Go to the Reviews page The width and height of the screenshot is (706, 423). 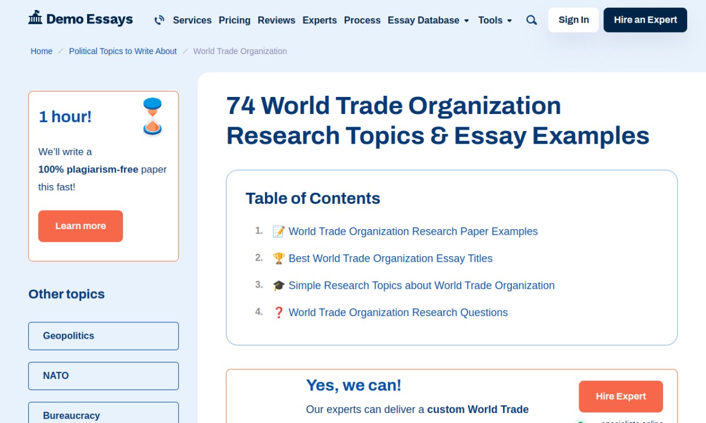coord(276,20)
